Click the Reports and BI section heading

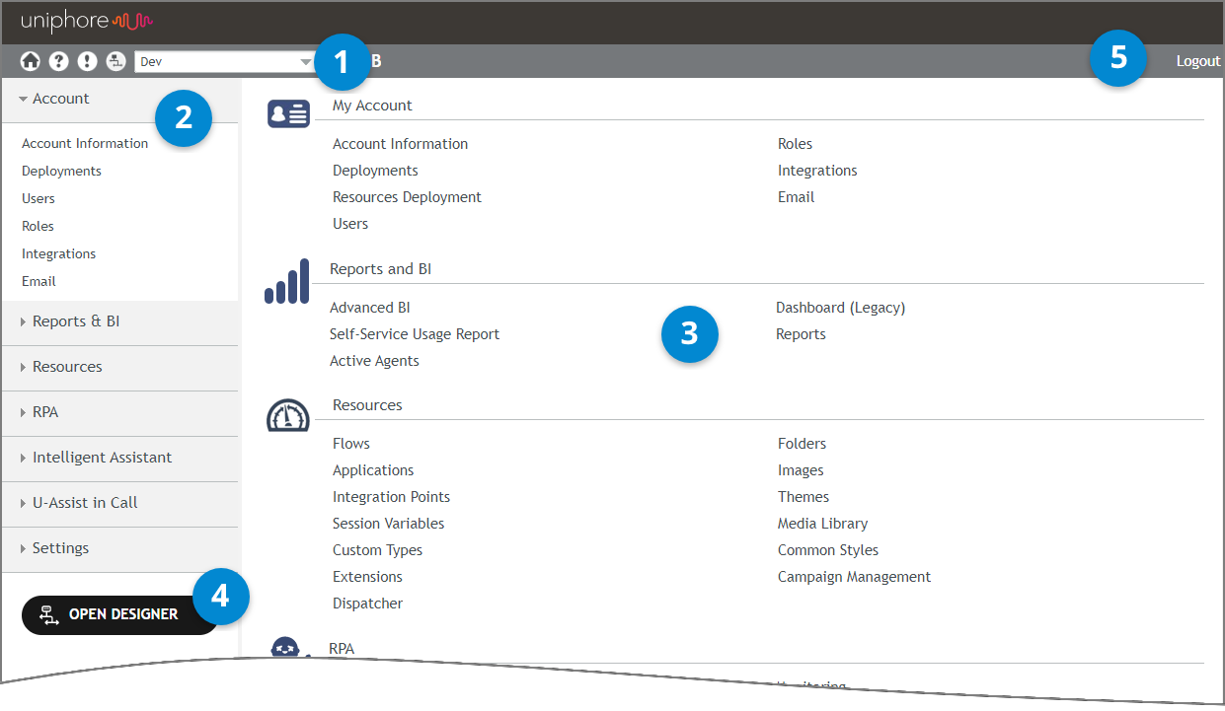(380, 269)
